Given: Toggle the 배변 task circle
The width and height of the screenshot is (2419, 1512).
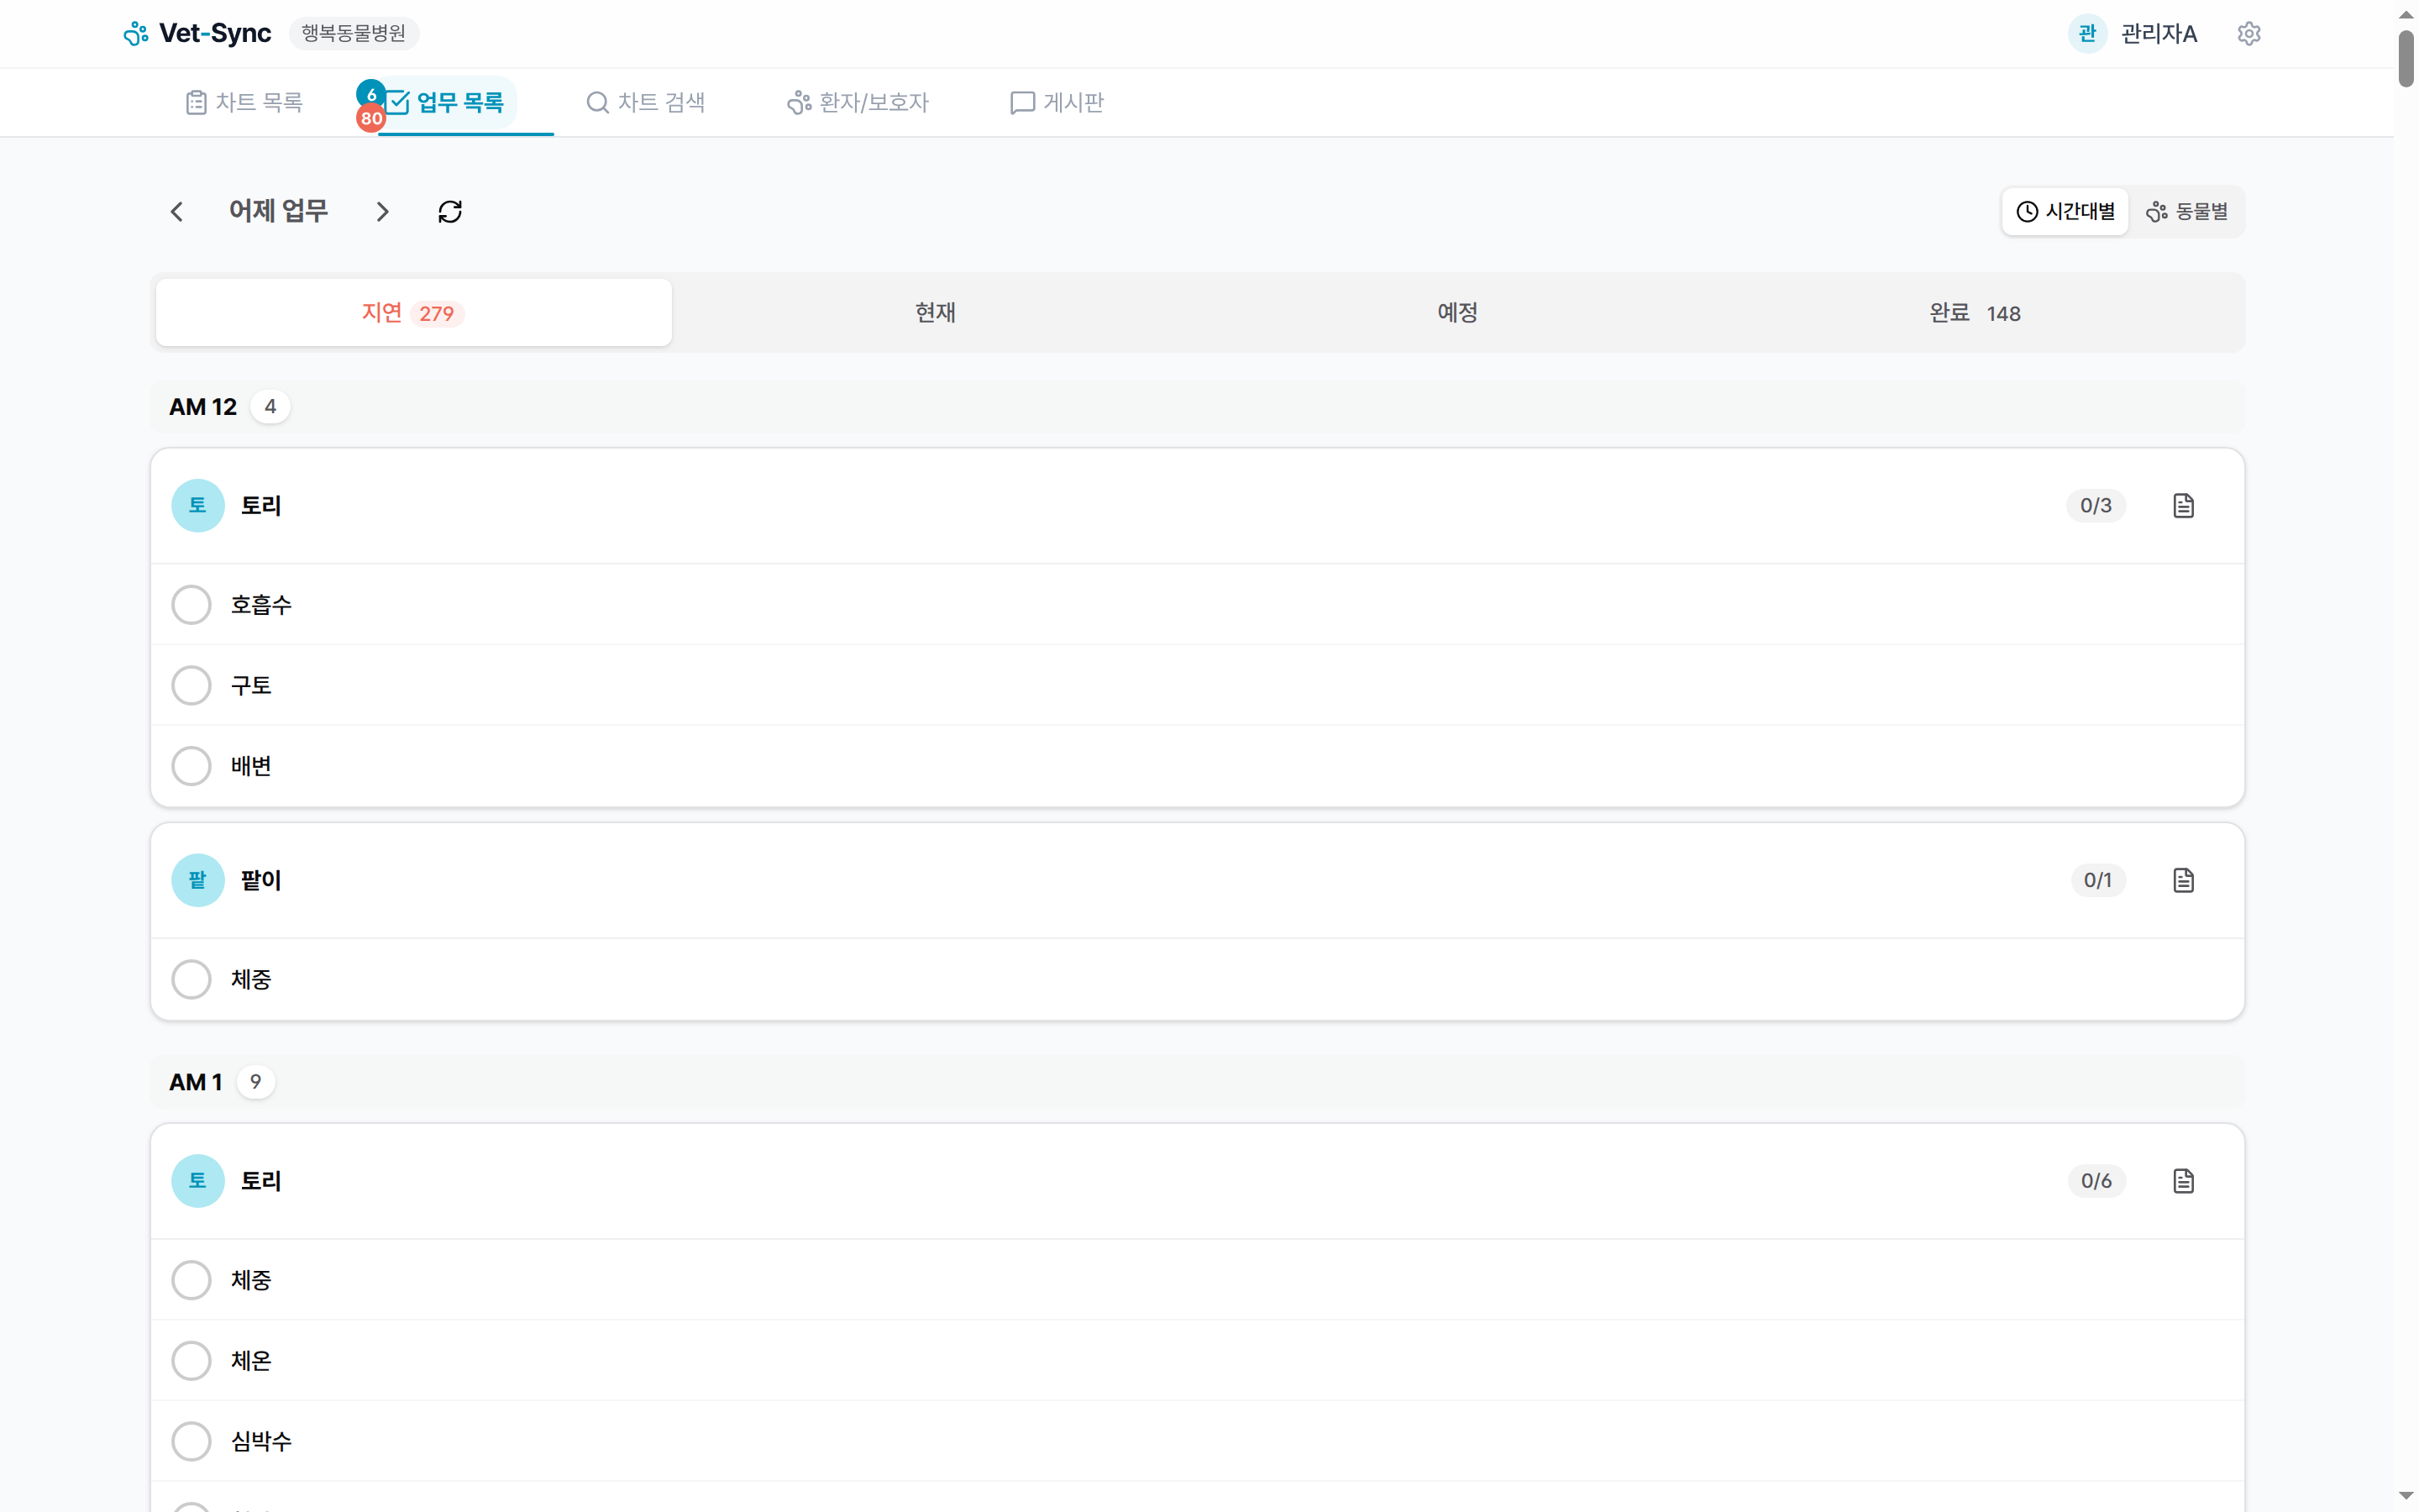Looking at the screenshot, I should pyautogui.click(x=191, y=766).
